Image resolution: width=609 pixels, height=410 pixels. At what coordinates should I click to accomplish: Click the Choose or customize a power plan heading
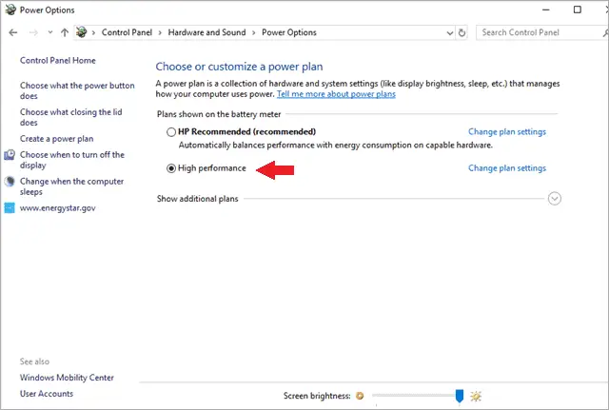(x=239, y=67)
